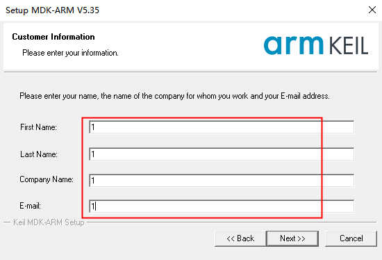Click the E-mail label
Screen dimensions: 382x260
[30, 206]
